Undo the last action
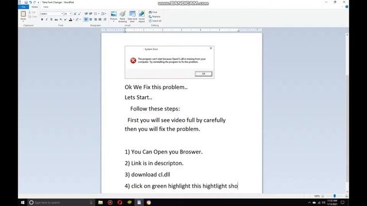Image resolution: width=367 pixels, height=206 pixels. pyautogui.click(x=30, y=2)
